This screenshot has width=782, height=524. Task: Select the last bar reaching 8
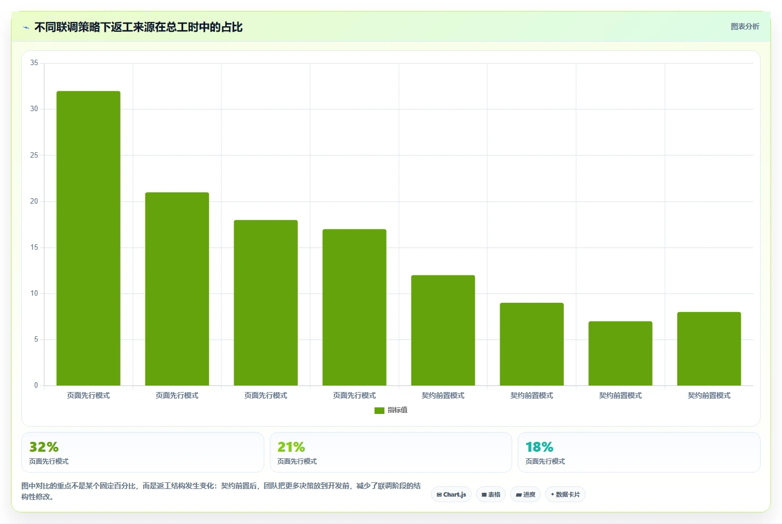[709, 349]
